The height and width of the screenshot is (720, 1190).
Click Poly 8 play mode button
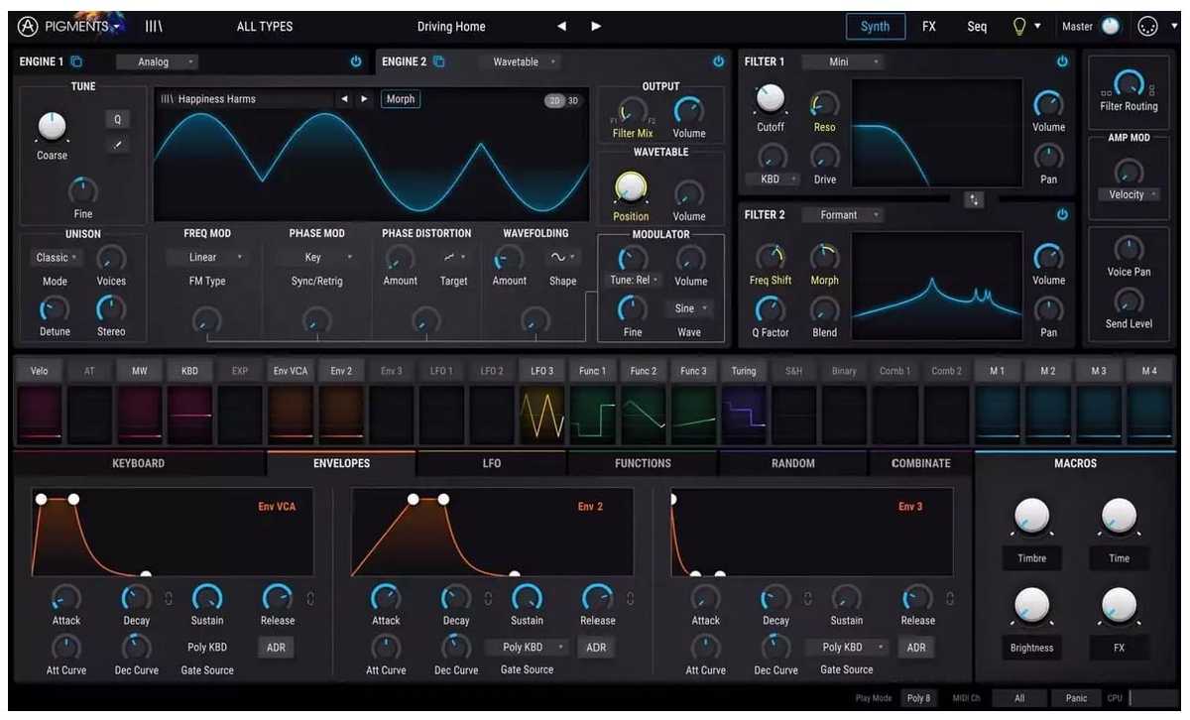click(x=919, y=698)
